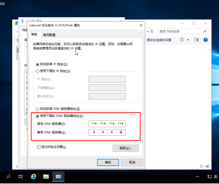Expand the change view options dropdown arrow
Viewport: 219px width, 184px height.
(188, 40)
